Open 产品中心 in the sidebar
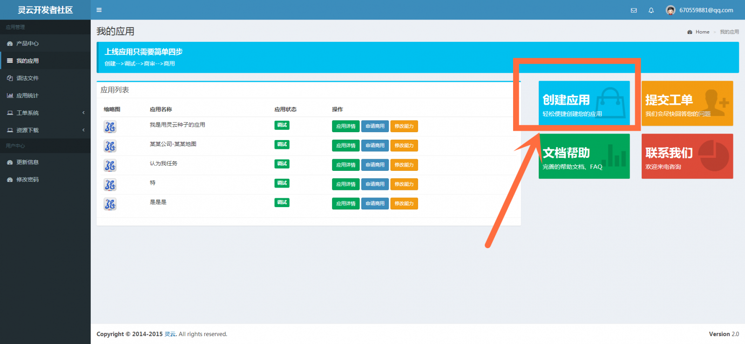This screenshot has height=344, width=745. coord(27,43)
